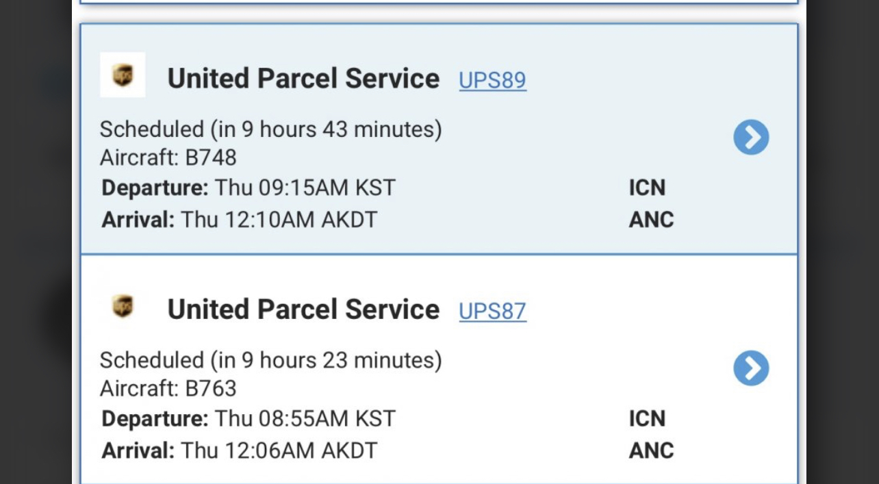879x484 pixels.
Task: Select the ANC airport code for UPS87
Action: pos(651,450)
